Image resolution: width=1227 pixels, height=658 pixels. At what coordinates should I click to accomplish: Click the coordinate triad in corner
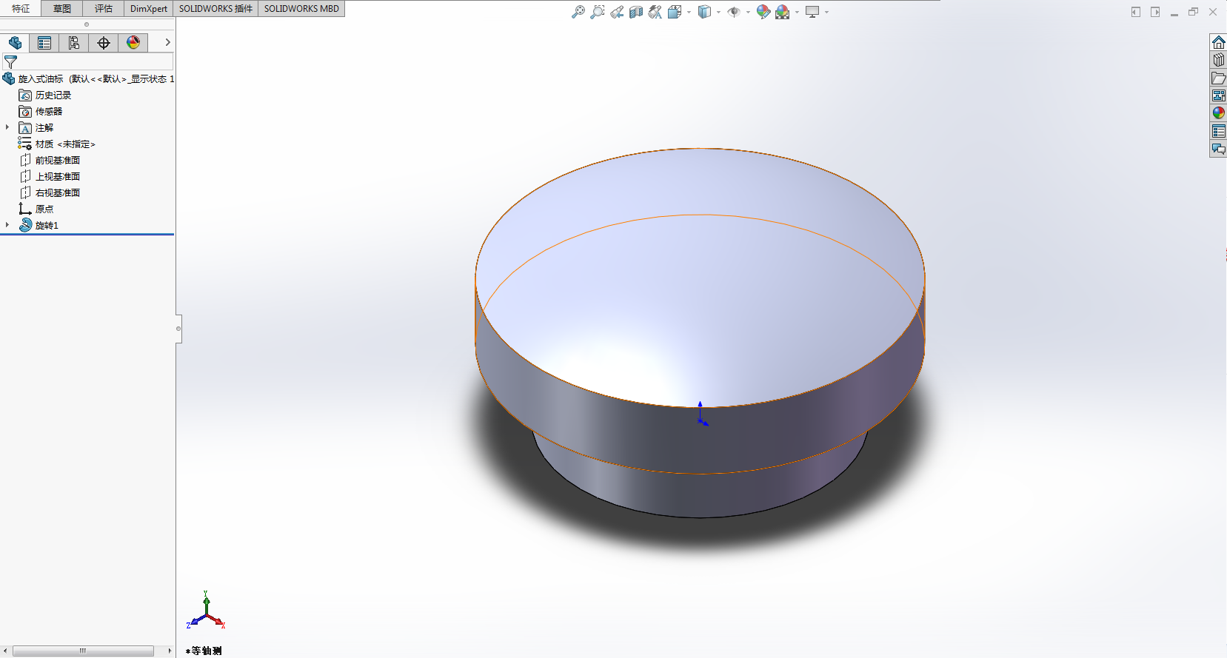pyautogui.click(x=206, y=611)
